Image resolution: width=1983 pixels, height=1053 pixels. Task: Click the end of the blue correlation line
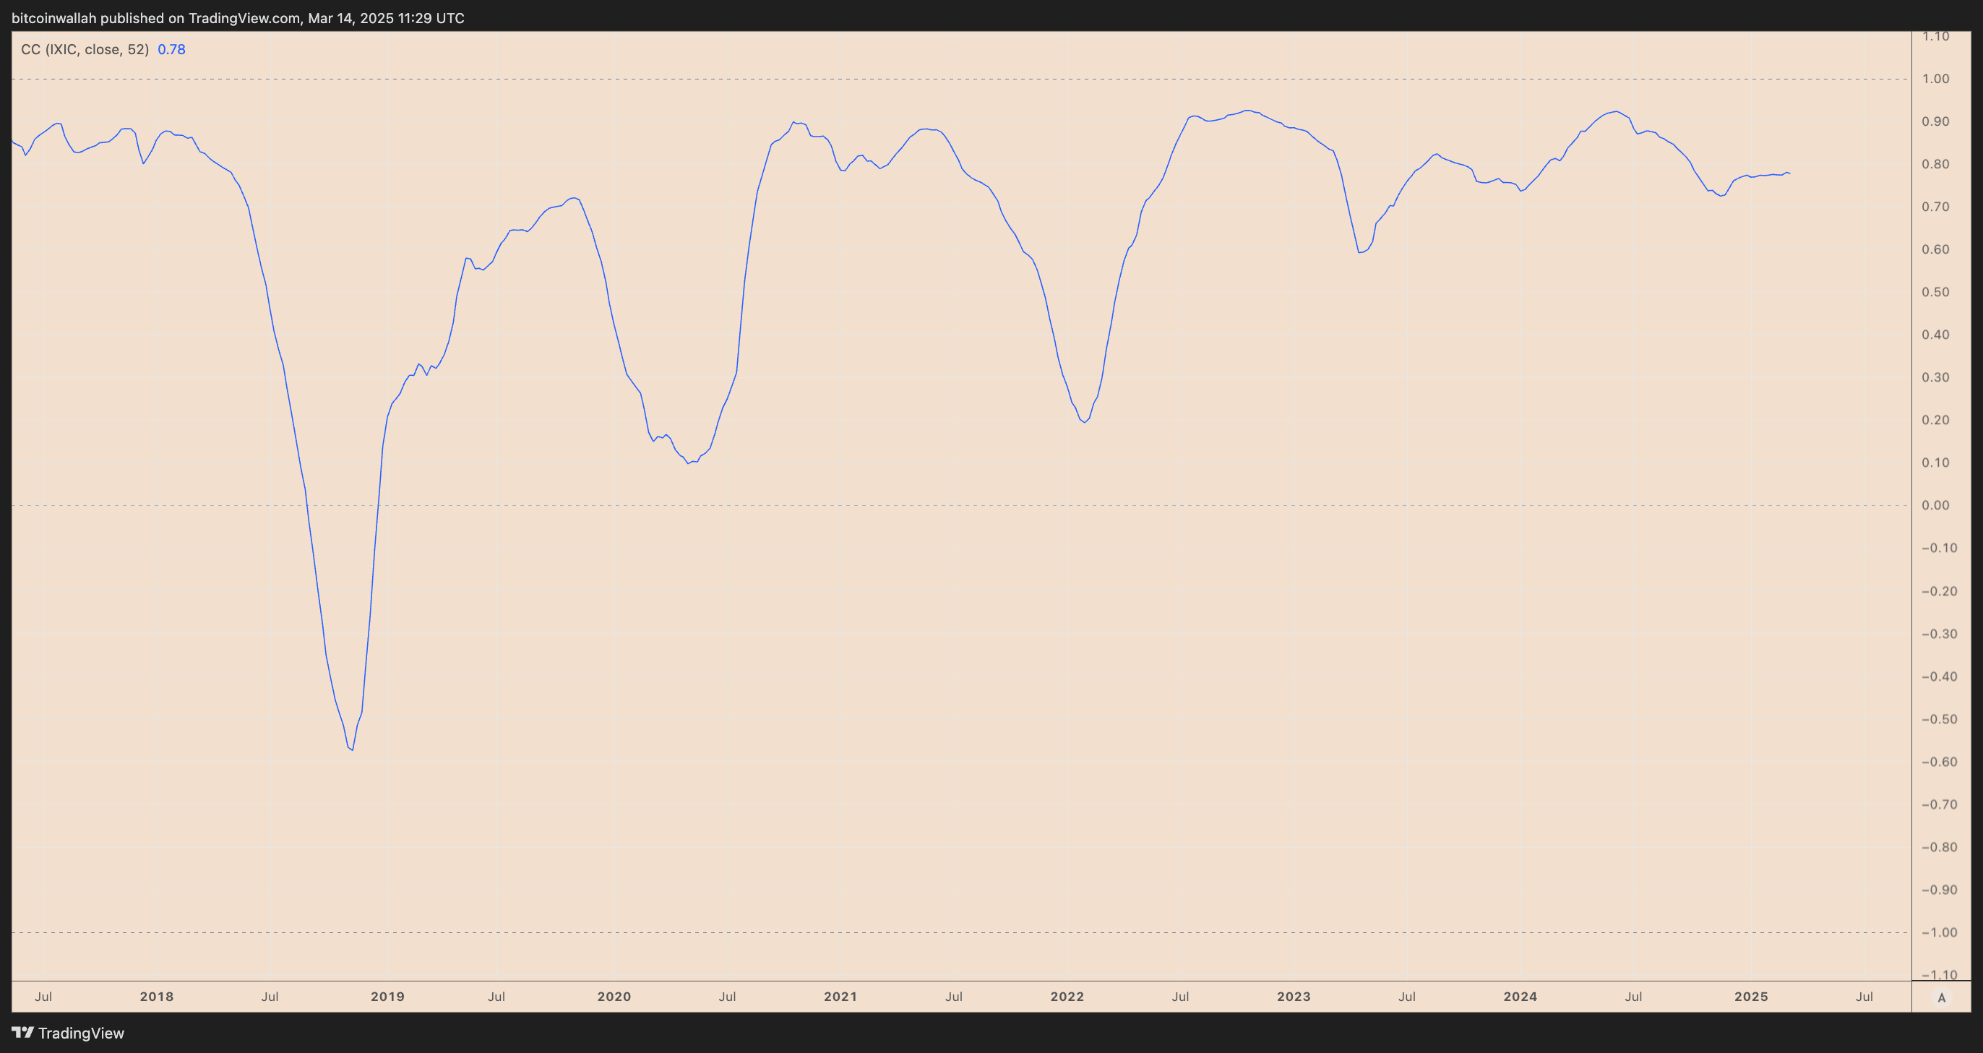1790,173
